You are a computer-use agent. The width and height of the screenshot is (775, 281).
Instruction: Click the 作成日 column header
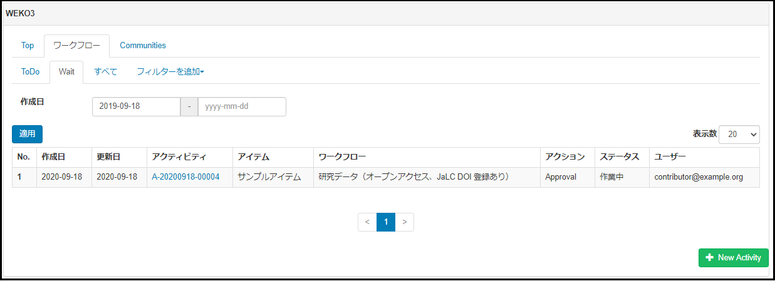pyautogui.click(x=53, y=157)
